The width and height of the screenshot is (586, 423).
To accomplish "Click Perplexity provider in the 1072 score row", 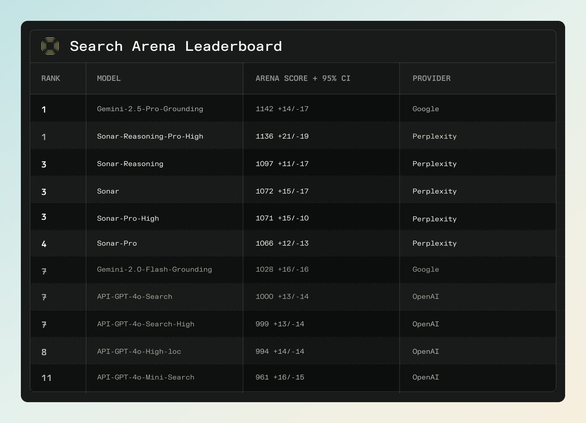I will 435,191.
